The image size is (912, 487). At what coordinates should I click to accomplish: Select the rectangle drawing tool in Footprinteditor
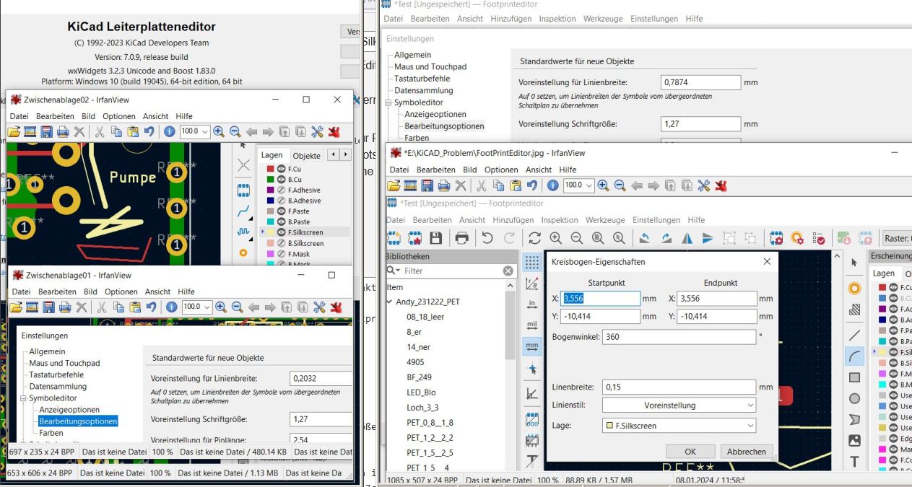(x=854, y=377)
